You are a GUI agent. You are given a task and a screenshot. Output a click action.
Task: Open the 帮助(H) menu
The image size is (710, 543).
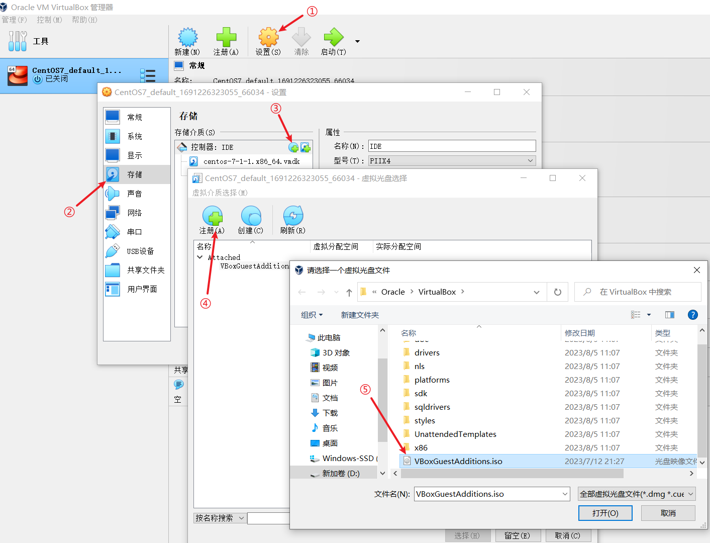(x=84, y=20)
